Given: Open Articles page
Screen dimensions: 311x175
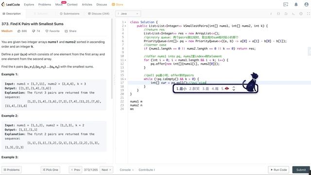Looking at the screenshot, I should click(x=87, y=4).
